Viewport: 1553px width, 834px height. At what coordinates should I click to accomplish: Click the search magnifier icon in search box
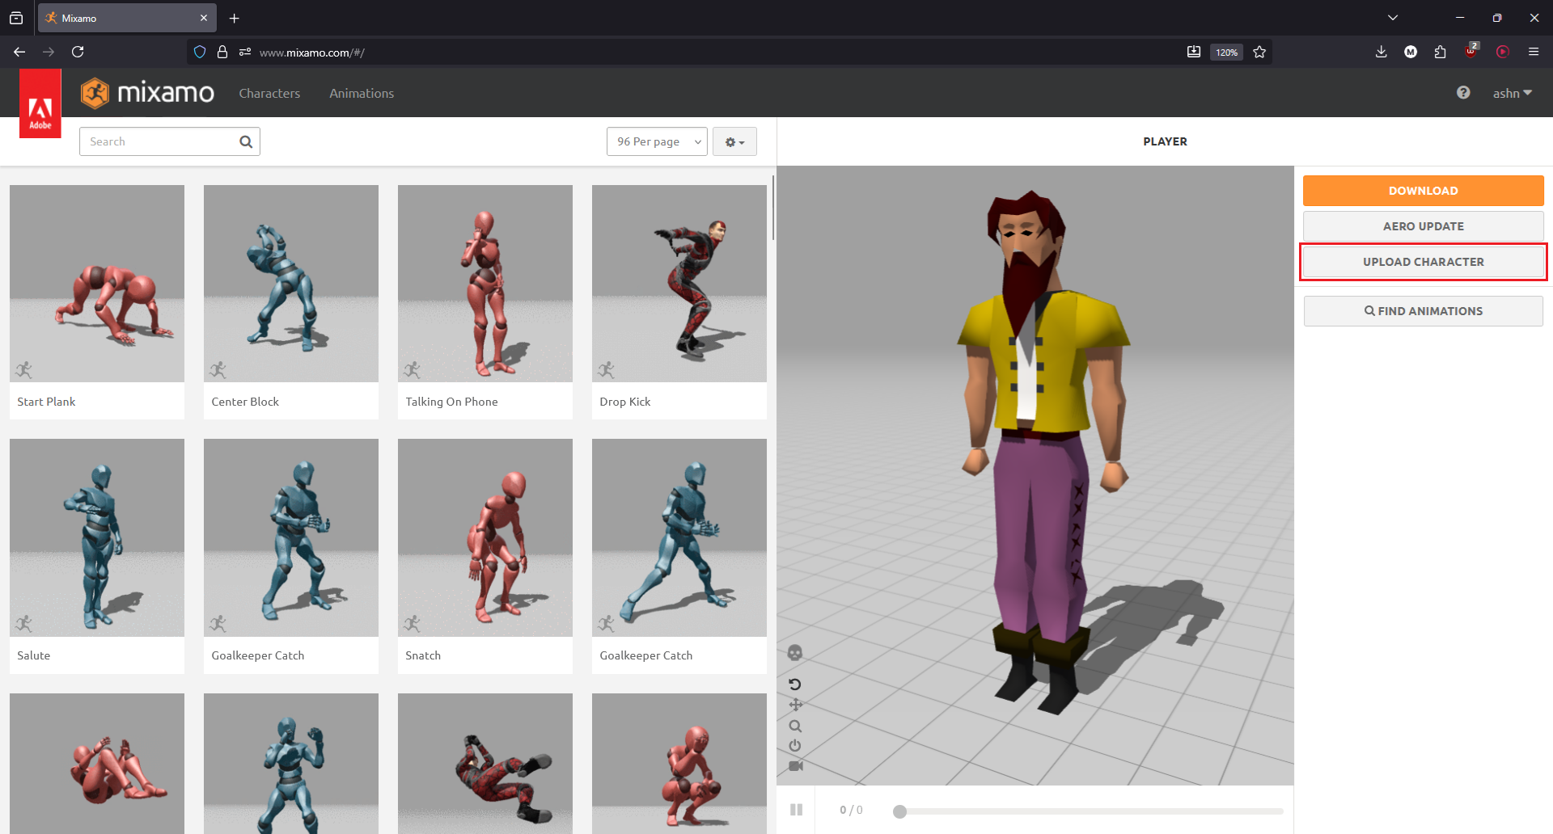point(246,141)
